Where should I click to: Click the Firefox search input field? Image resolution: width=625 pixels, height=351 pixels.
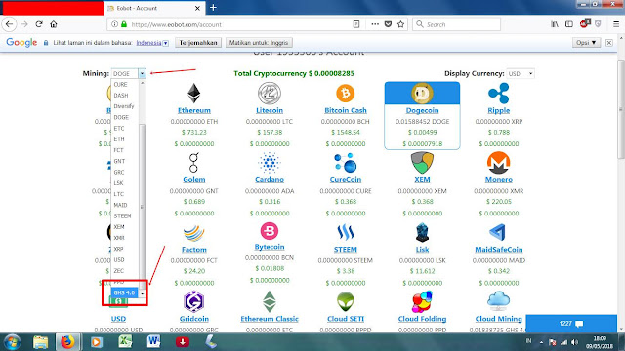pyautogui.click(x=457, y=24)
